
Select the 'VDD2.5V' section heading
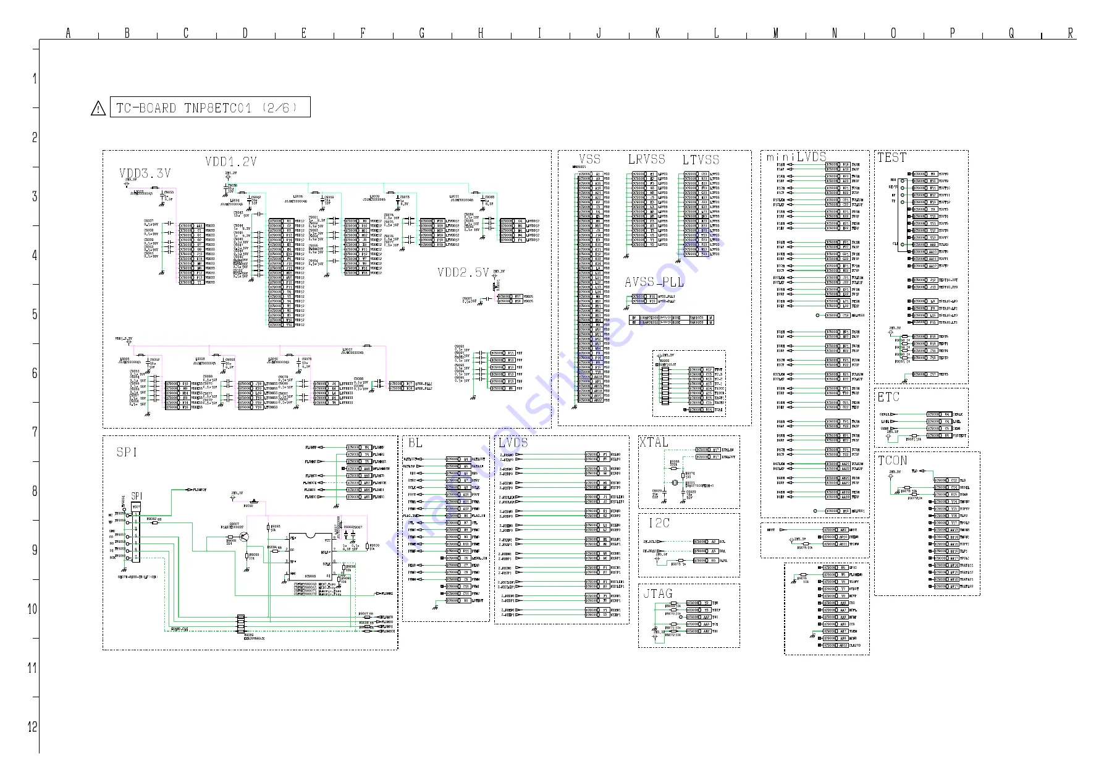click(463, 272)
